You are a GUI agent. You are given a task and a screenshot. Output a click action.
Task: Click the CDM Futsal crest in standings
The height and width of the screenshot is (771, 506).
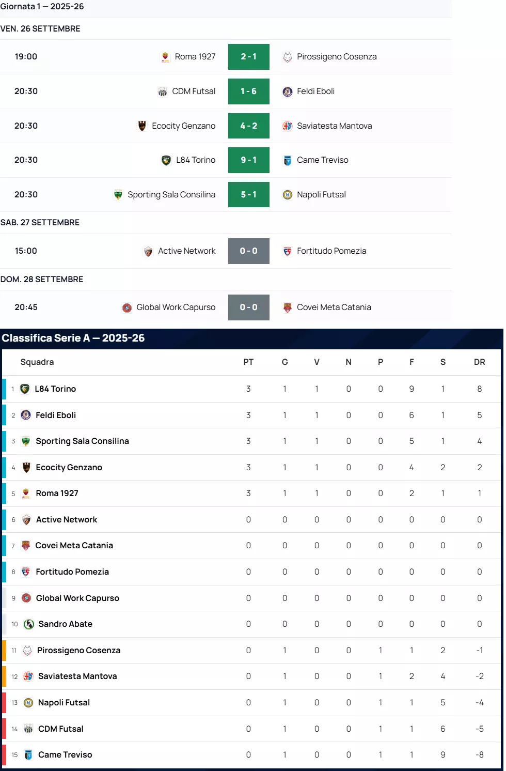28,729
